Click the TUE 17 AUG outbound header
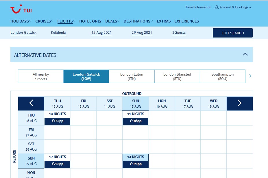This screenshot has width=268, height=178. [188, 104]
